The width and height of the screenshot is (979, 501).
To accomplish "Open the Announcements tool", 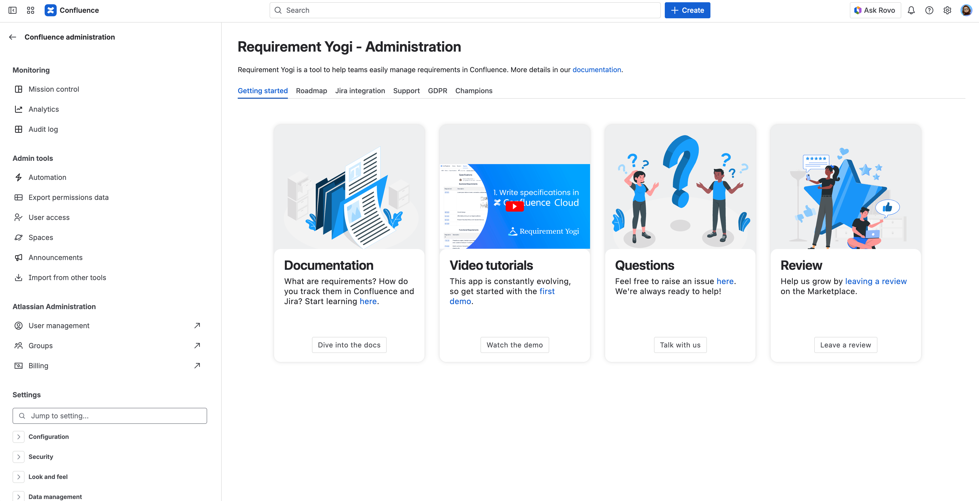I will click(55, 257).
